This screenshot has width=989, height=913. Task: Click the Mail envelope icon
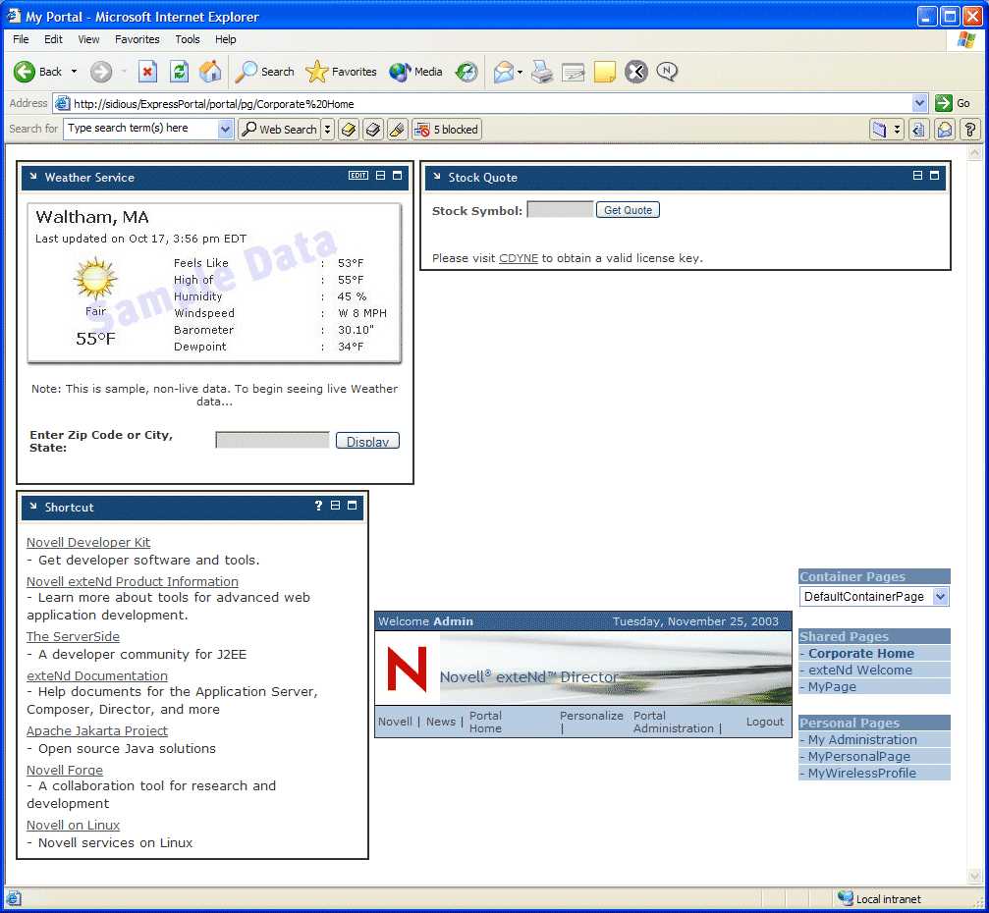point(503,72)
